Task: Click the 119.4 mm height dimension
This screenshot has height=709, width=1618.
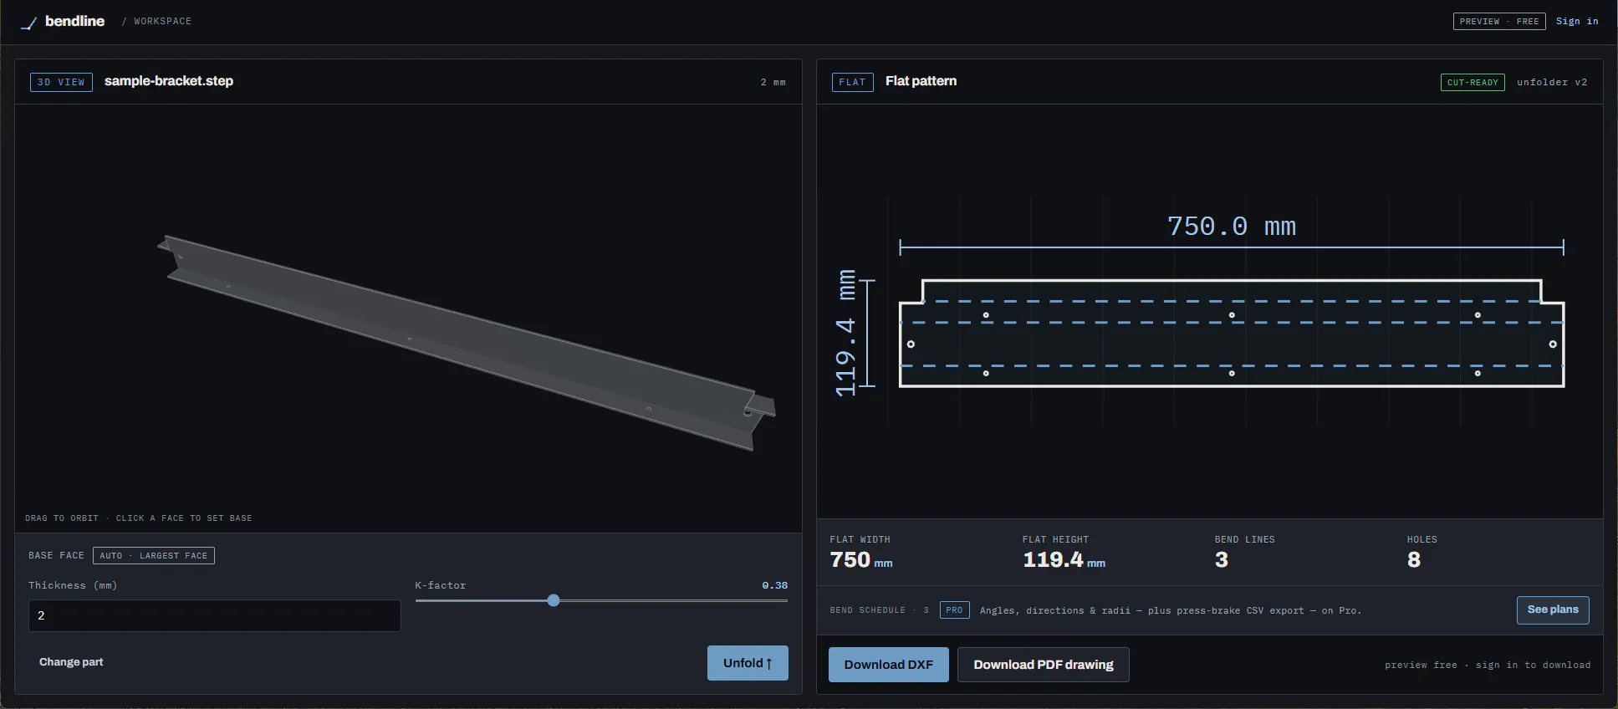Action: click(845, 333)
